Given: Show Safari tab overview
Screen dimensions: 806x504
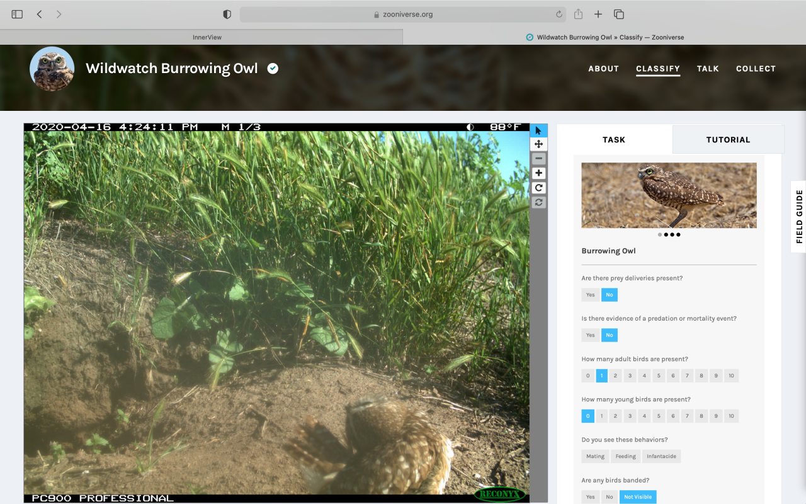Looking at the screenshot, I should [x=618, y=14].
